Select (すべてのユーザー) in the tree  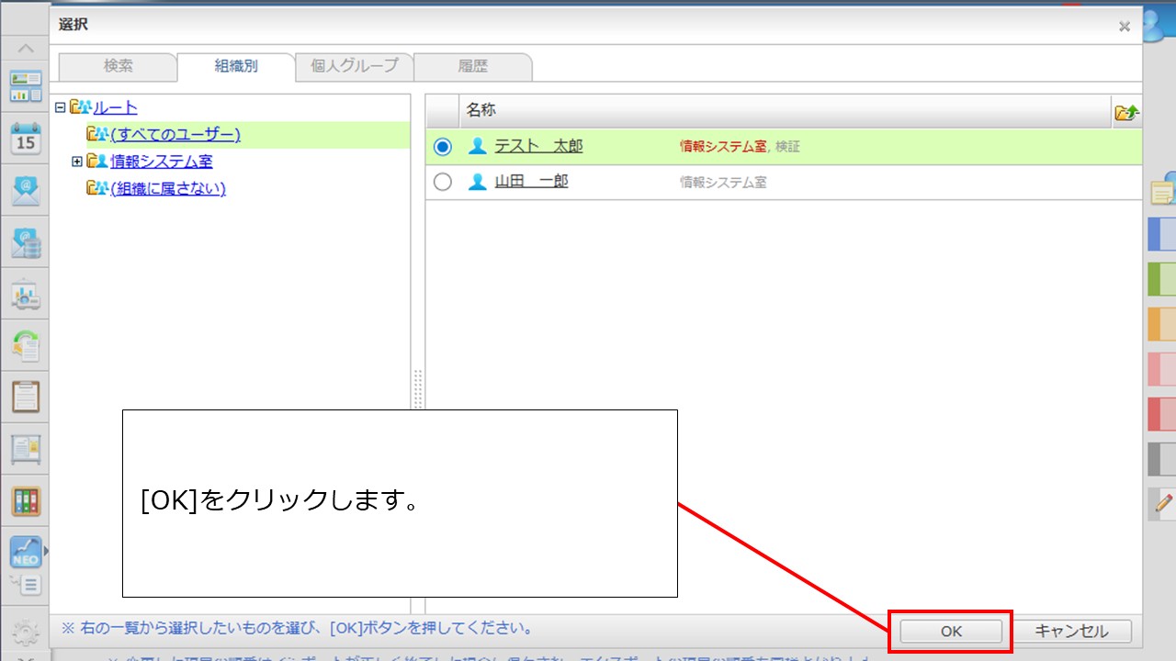[x=175, y=135]
